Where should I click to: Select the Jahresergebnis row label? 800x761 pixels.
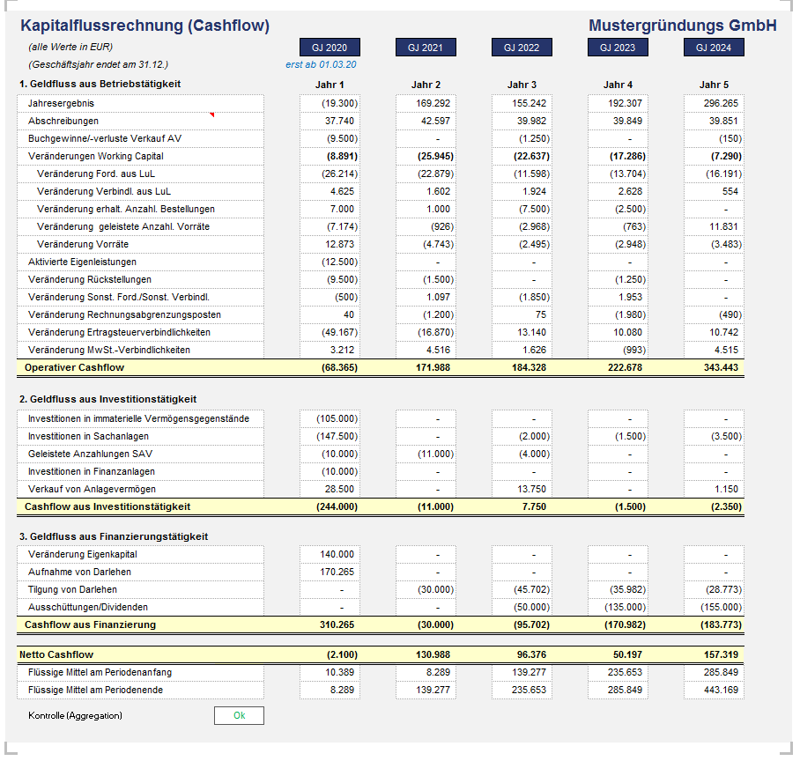(62, 103)
